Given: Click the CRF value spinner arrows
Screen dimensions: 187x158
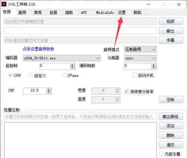Looking at the screenshot, I should tap(49, 91).
